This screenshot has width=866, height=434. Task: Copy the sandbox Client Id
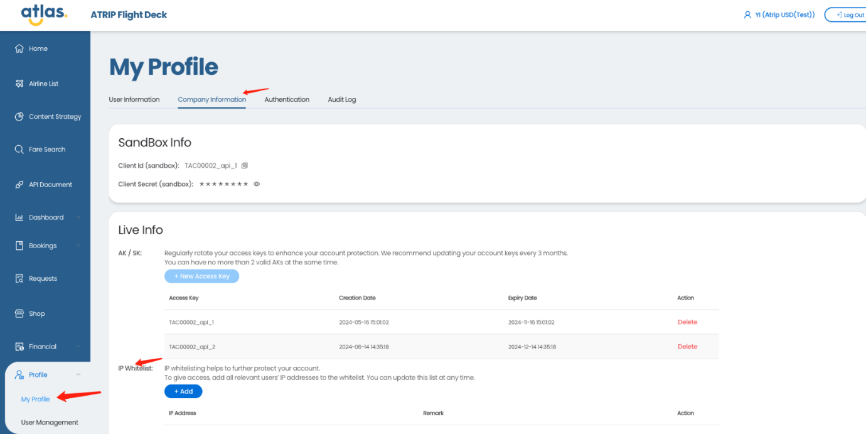(x=245, y=166)
